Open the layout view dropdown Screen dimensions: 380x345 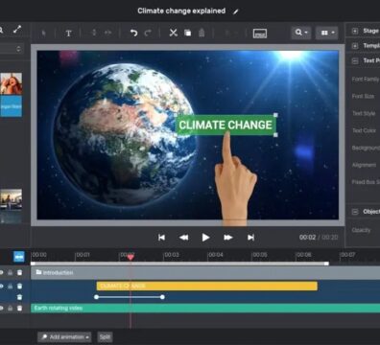point(326,33)
